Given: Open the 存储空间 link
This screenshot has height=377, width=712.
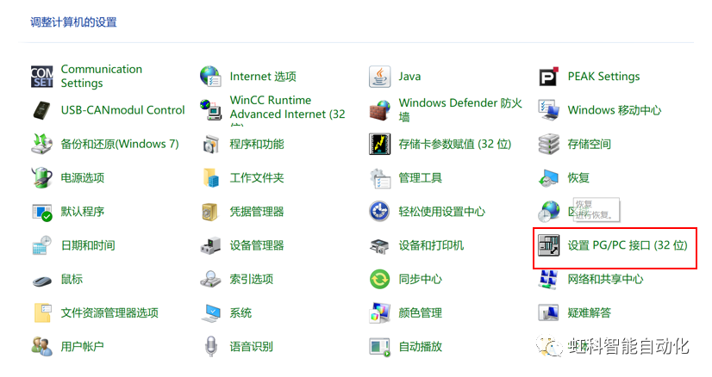Looking at the screenshot, I should (590, 145).
